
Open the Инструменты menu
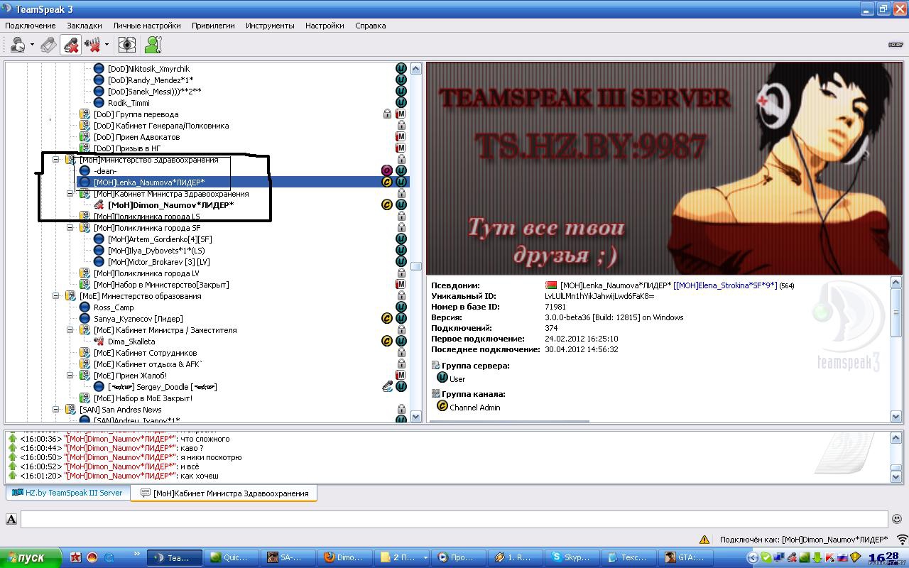click(x=270, y=26)
